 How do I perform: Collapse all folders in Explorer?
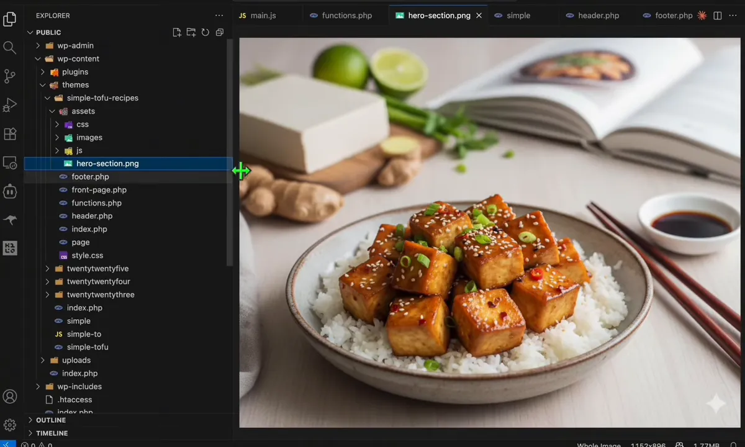coord(220,32)
